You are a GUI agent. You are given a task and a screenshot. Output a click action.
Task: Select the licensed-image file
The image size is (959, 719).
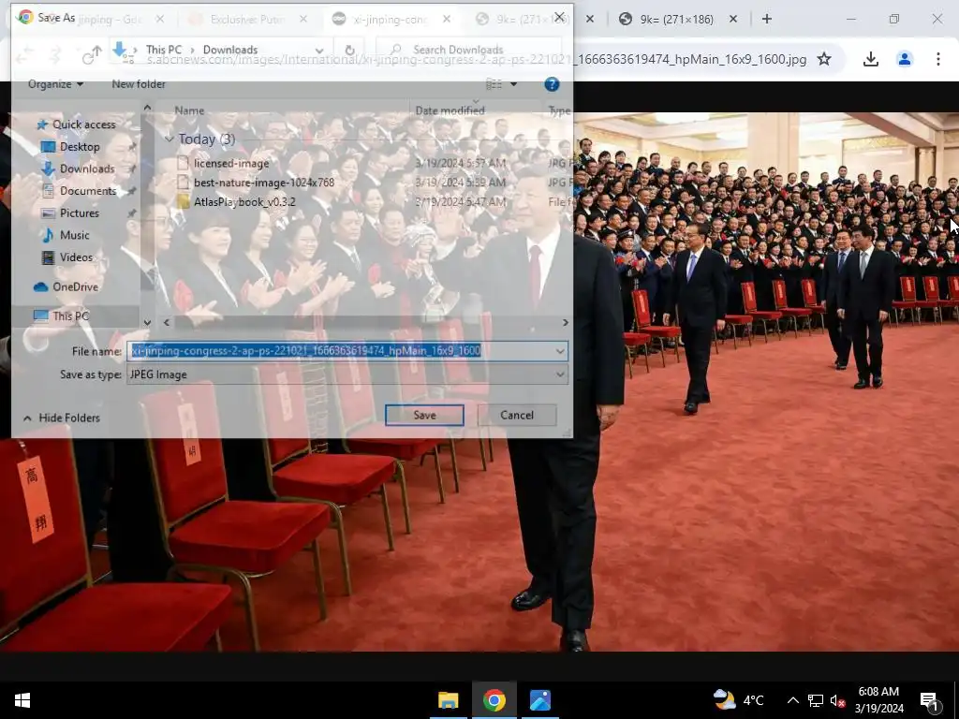point(231,163)
